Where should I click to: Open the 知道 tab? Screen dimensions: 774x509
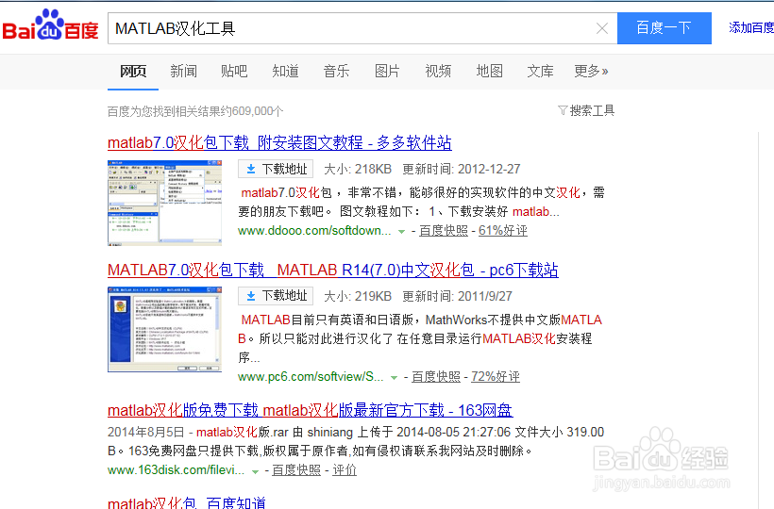point(285,72)
